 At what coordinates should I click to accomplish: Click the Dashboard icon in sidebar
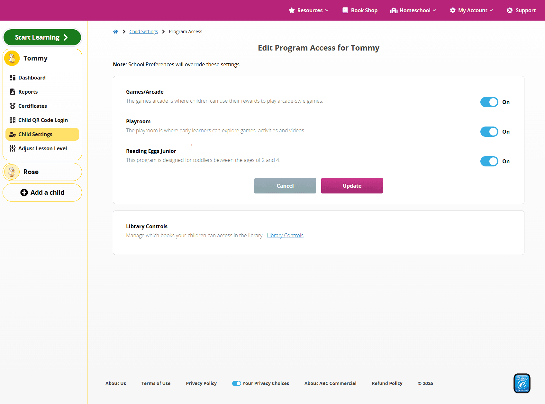(x=13, y=78)
